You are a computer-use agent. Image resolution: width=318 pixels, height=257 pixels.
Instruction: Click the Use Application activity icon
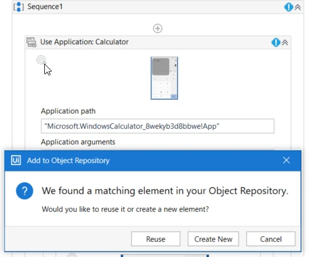point(31,42)
